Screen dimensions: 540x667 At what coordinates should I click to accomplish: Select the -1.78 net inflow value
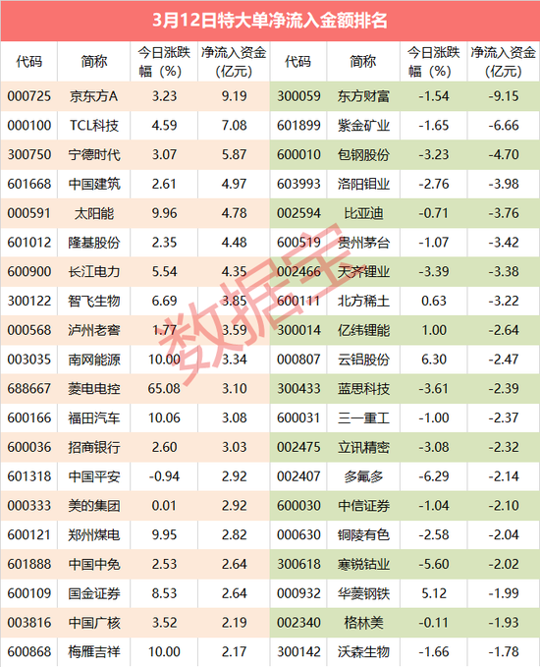pyautogui.click(x=504, y=651)
